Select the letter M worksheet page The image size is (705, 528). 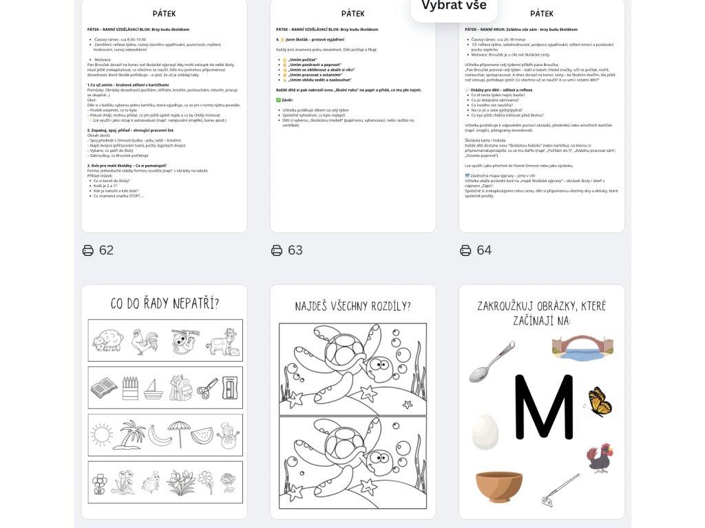[542, 401]
